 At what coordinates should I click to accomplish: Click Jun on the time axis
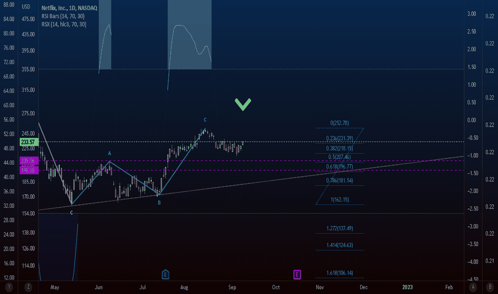(98, 288)
